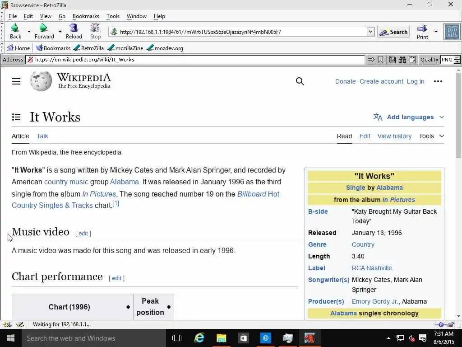This screenshot has height=347, width=462.
Task: Switch to the View history tab
Action: click(394, 136)
